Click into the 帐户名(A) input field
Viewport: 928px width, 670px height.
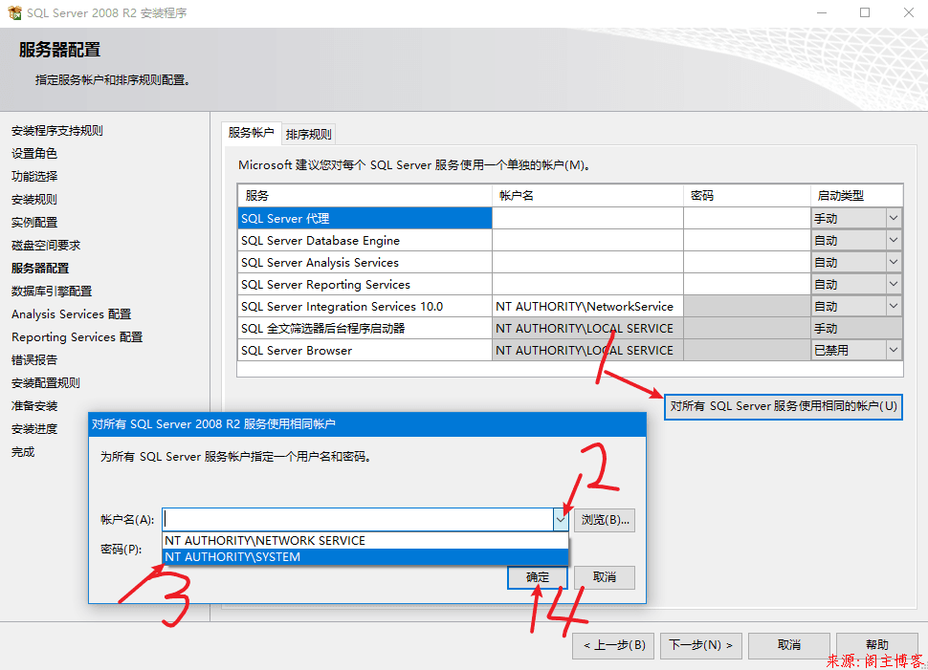coord(358,520)
